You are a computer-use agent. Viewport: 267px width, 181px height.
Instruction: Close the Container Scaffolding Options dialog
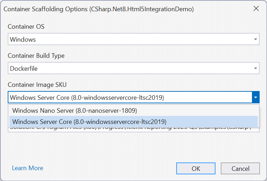coord(255,9)
